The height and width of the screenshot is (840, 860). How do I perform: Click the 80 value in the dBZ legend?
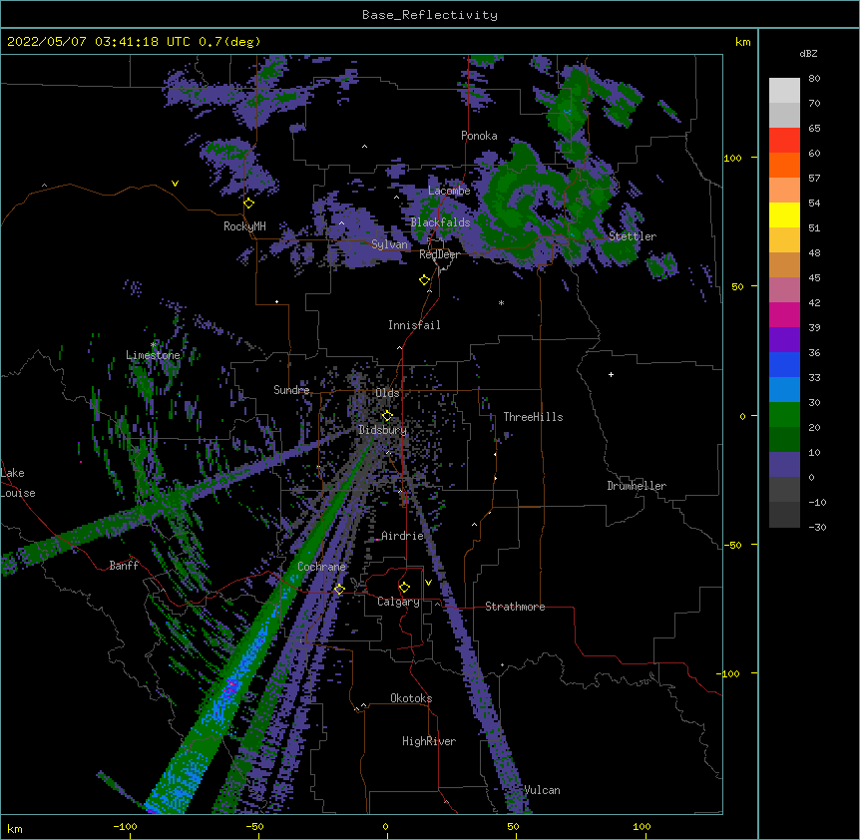coord(814,79)
